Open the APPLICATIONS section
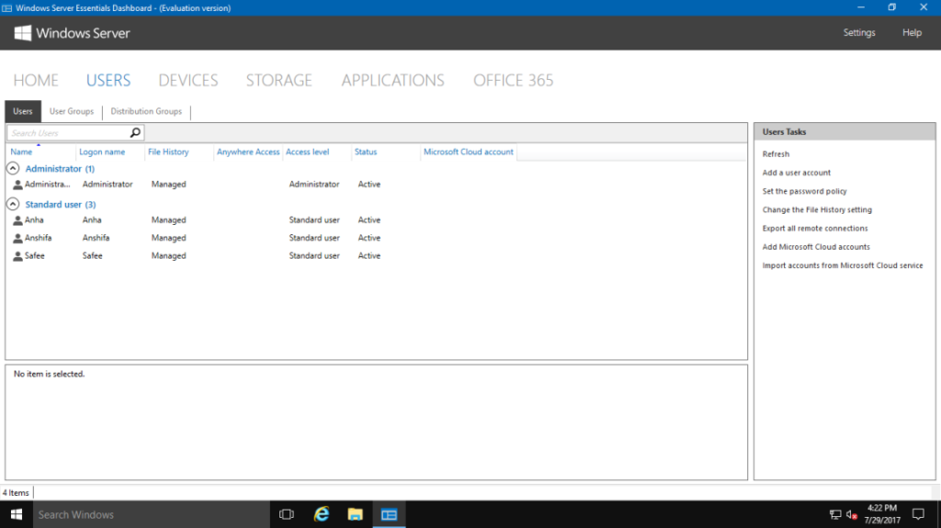 tap(393, 81)
